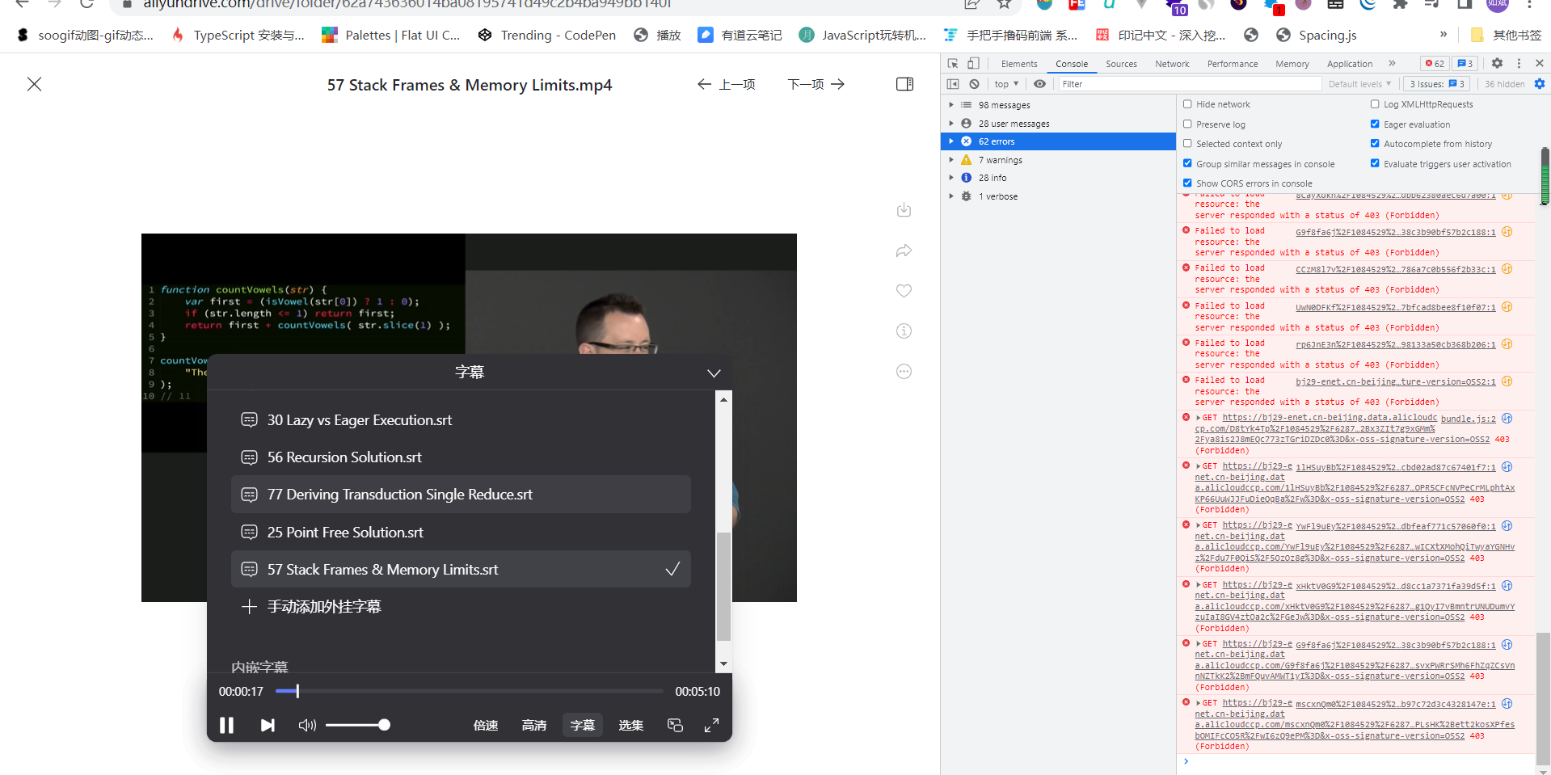Toggle picture-in-picture icon in player
The height and width of the screenshot is (775, 1551).
tap(675, 725)
